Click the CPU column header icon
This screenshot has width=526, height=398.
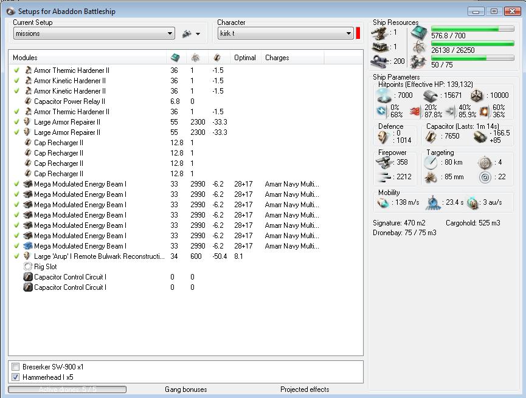[175, 58]
